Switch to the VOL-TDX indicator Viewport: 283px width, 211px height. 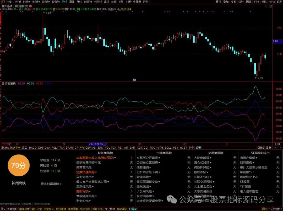[110, 148]
